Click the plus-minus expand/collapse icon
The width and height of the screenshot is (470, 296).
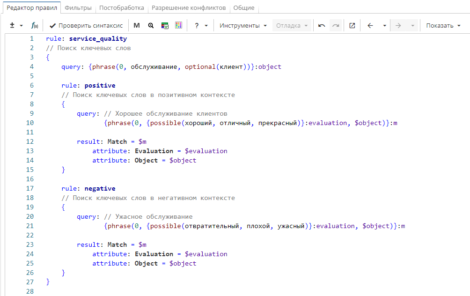(x=12, y=25)
